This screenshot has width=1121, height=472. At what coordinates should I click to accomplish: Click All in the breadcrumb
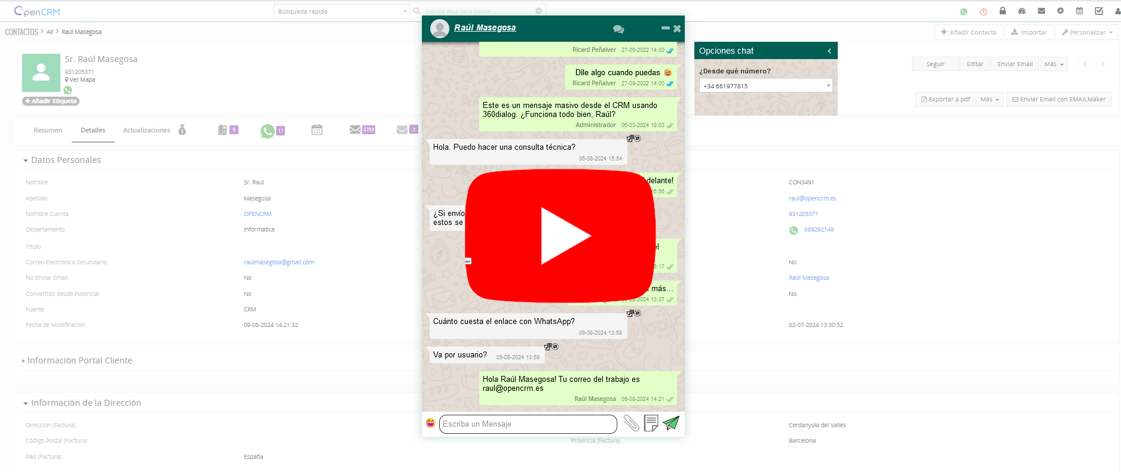(x=50, y=32)
